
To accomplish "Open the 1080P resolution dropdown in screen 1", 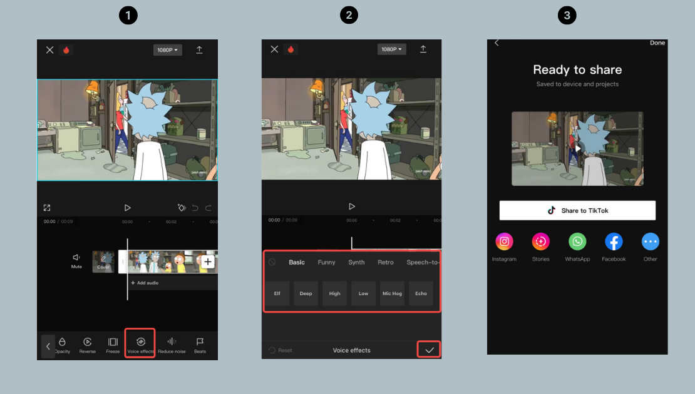I will click(x=168, y=50).
